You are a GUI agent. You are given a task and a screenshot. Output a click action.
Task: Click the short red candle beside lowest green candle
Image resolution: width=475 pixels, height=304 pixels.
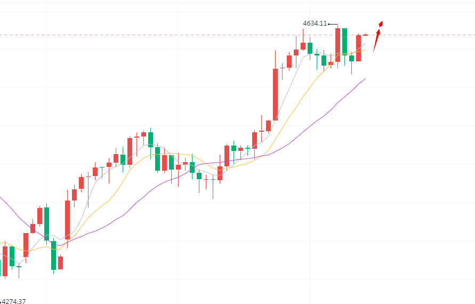point(60,262)
